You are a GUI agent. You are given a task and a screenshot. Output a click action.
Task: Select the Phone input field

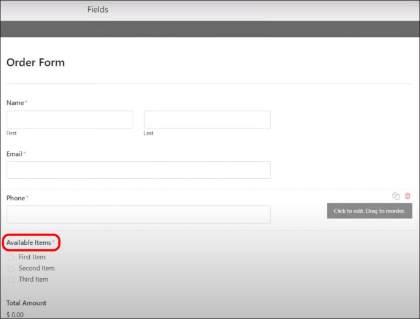[x=138, y=214]
